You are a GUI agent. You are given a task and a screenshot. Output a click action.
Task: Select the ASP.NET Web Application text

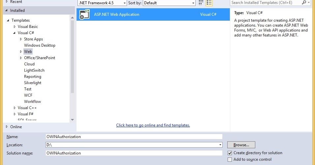116,14
